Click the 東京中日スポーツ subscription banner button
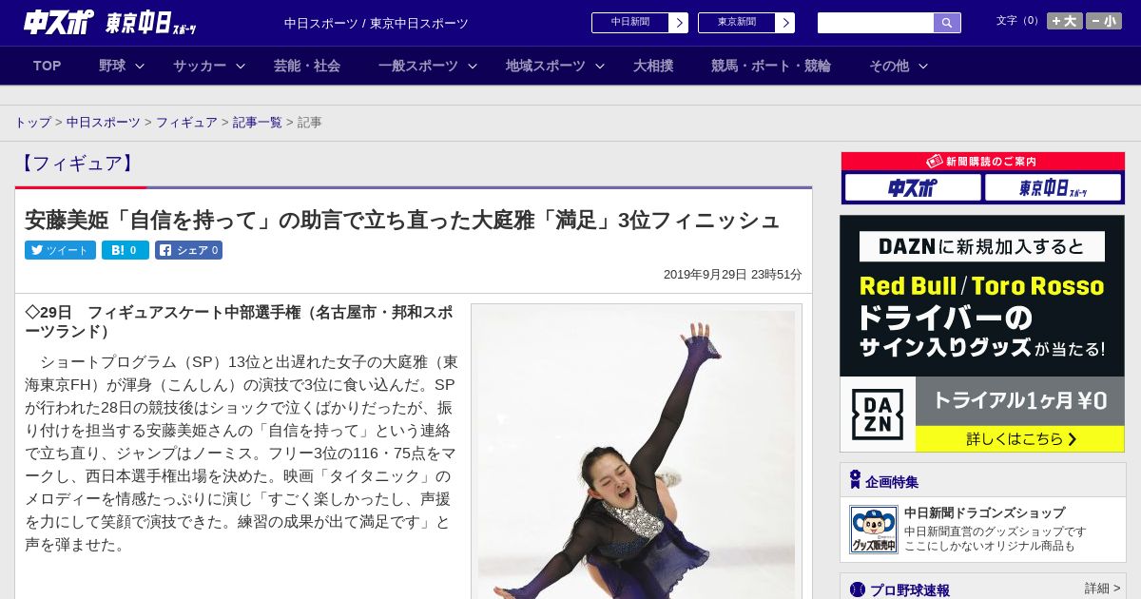 point(1053,187)
